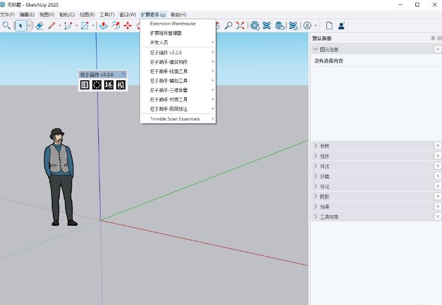Select the Rectangle shape tool
Viewport: 442px width, 305px height.
coord(85,26)
